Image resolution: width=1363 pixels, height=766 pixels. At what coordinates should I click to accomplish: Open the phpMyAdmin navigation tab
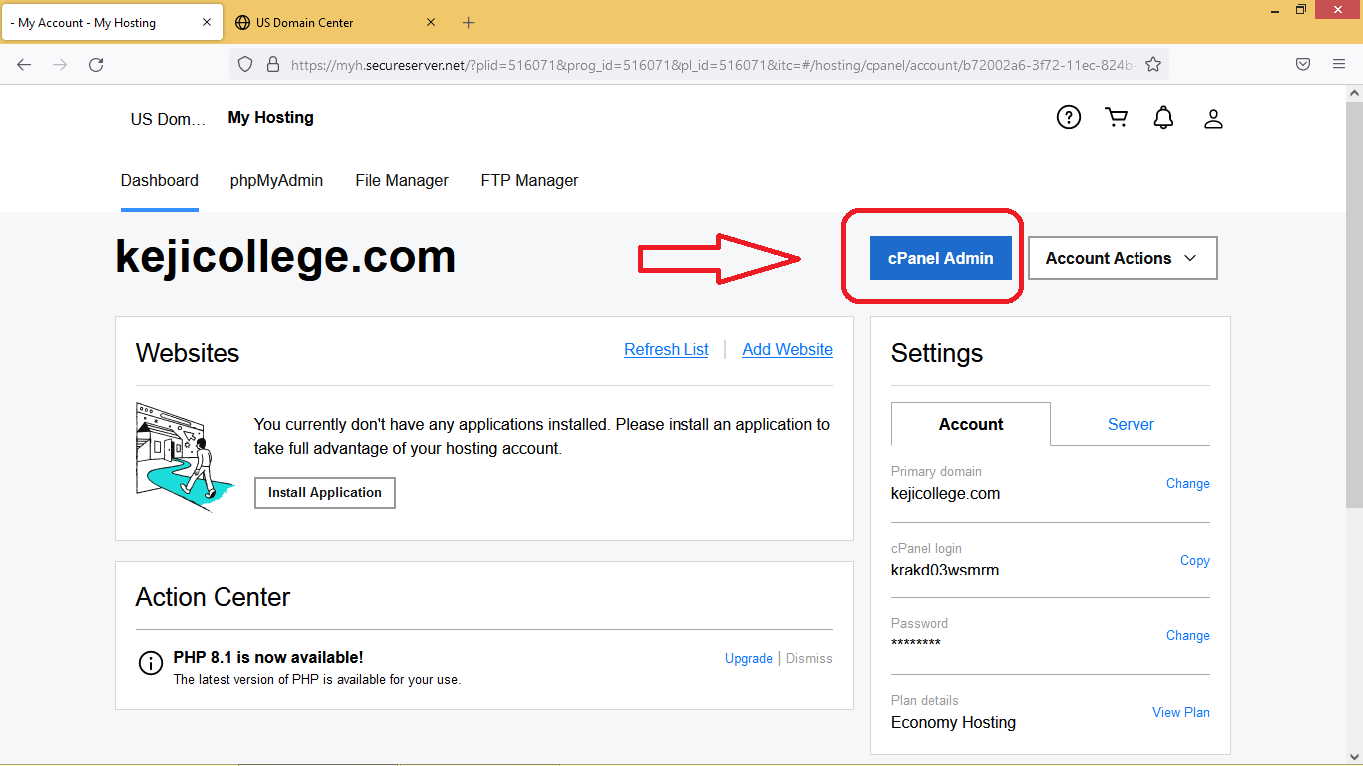click(x=276, y=181)
